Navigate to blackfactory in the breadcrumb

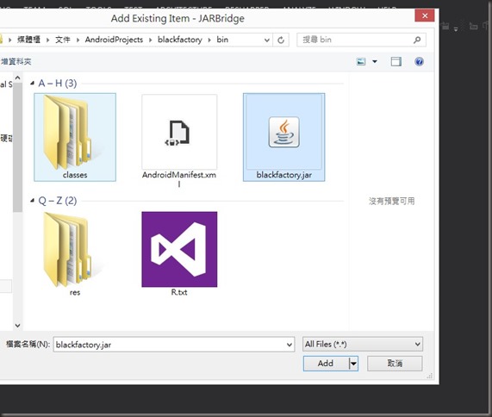[180, 40]
